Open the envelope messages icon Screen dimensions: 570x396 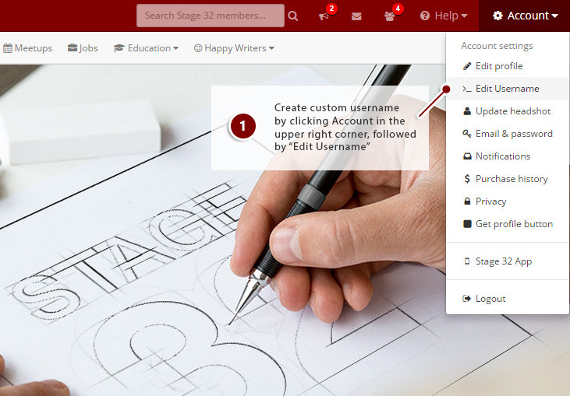[x=356, y=16]
